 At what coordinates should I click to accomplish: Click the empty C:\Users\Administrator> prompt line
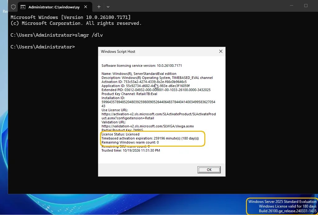tap(43, 47)
